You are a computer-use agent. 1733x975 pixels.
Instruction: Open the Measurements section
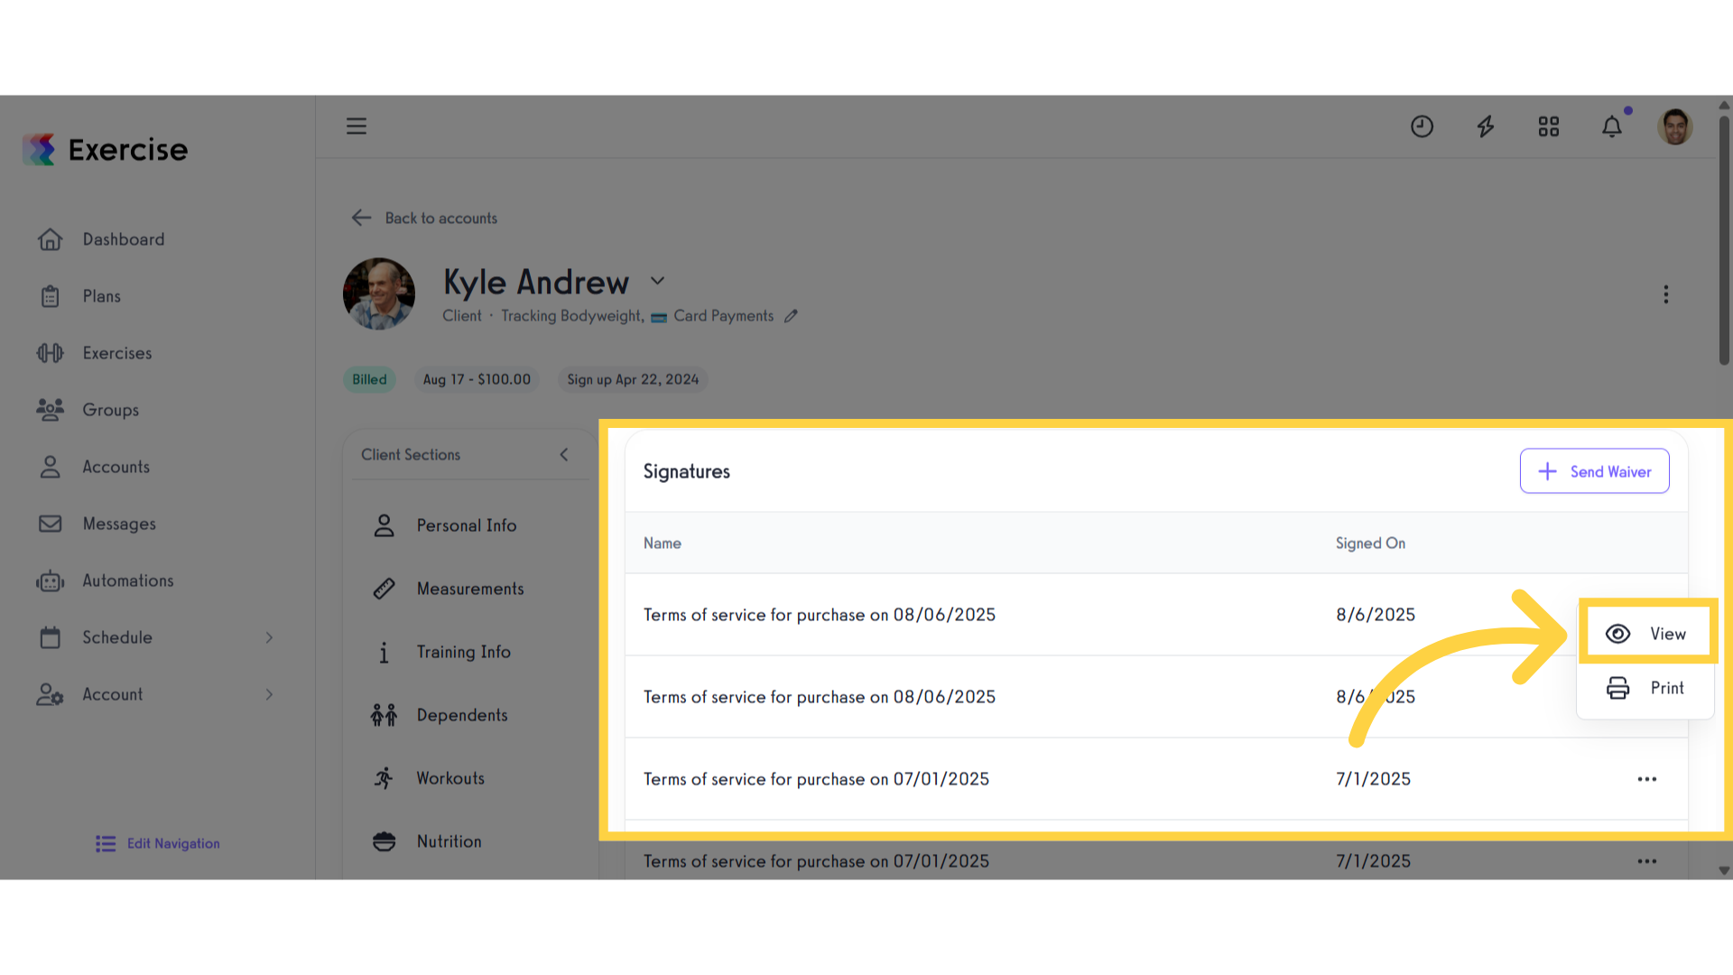point(470,589)
